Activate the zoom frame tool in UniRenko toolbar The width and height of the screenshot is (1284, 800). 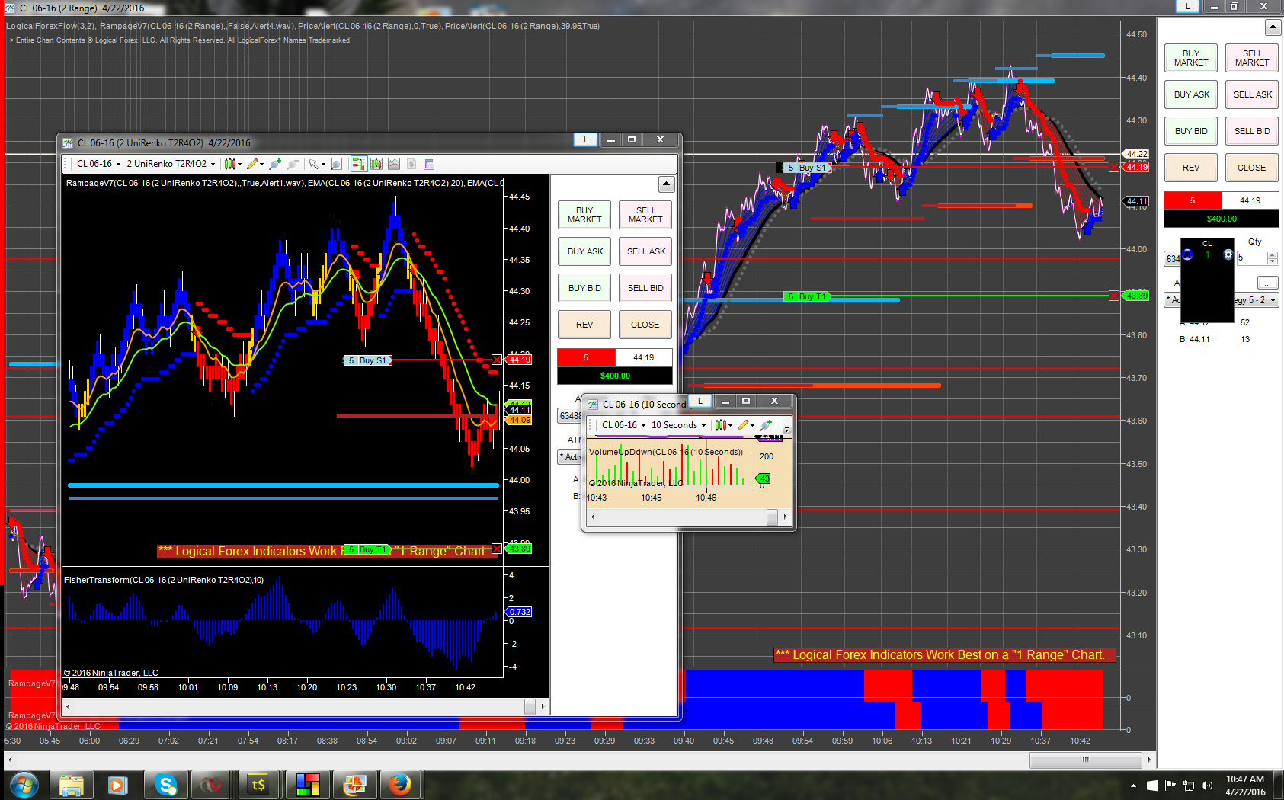point(336,164)
